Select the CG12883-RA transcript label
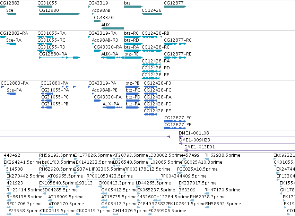 [14, 33]
